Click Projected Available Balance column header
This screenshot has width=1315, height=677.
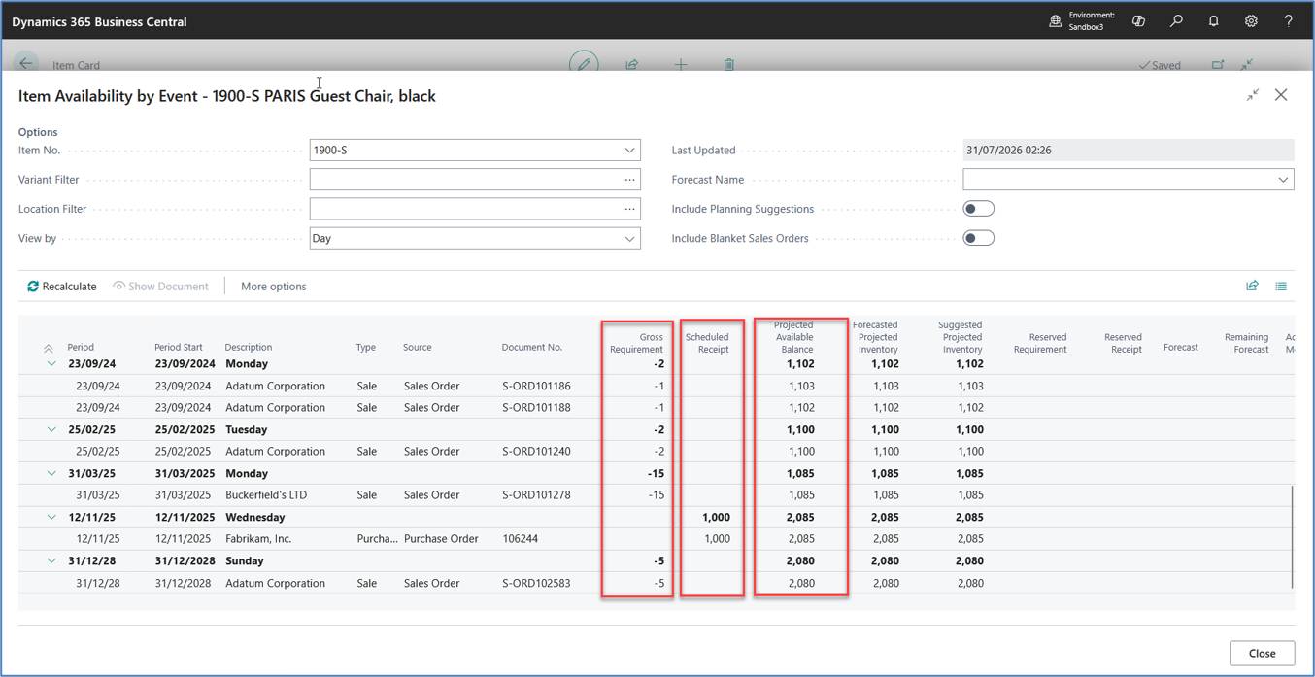(x=793, y=337)
